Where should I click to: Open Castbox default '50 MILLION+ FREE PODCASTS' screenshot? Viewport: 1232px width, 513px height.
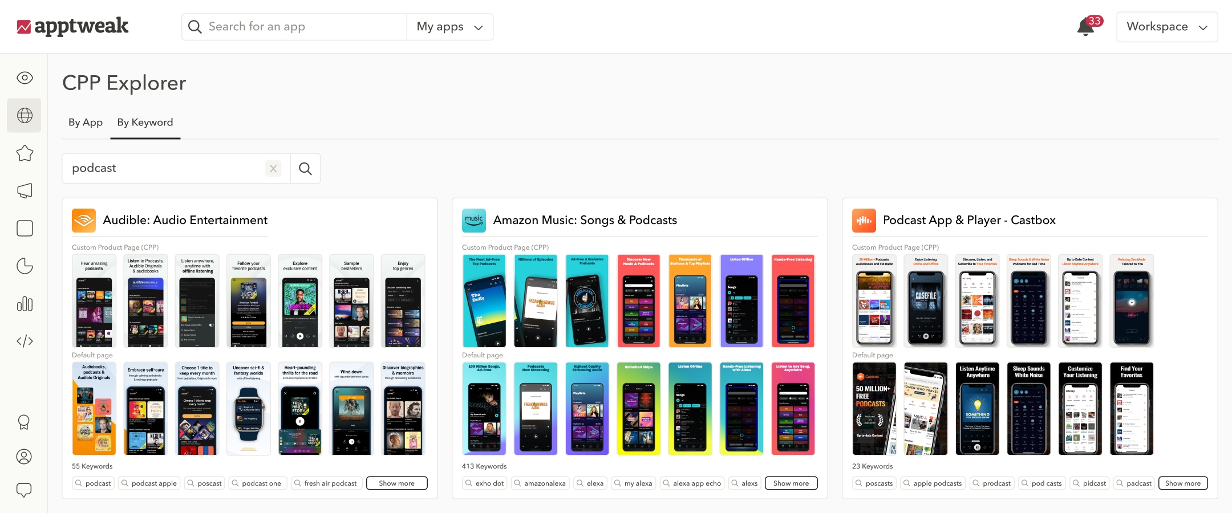pyautogui.click(x=874, y=409)
